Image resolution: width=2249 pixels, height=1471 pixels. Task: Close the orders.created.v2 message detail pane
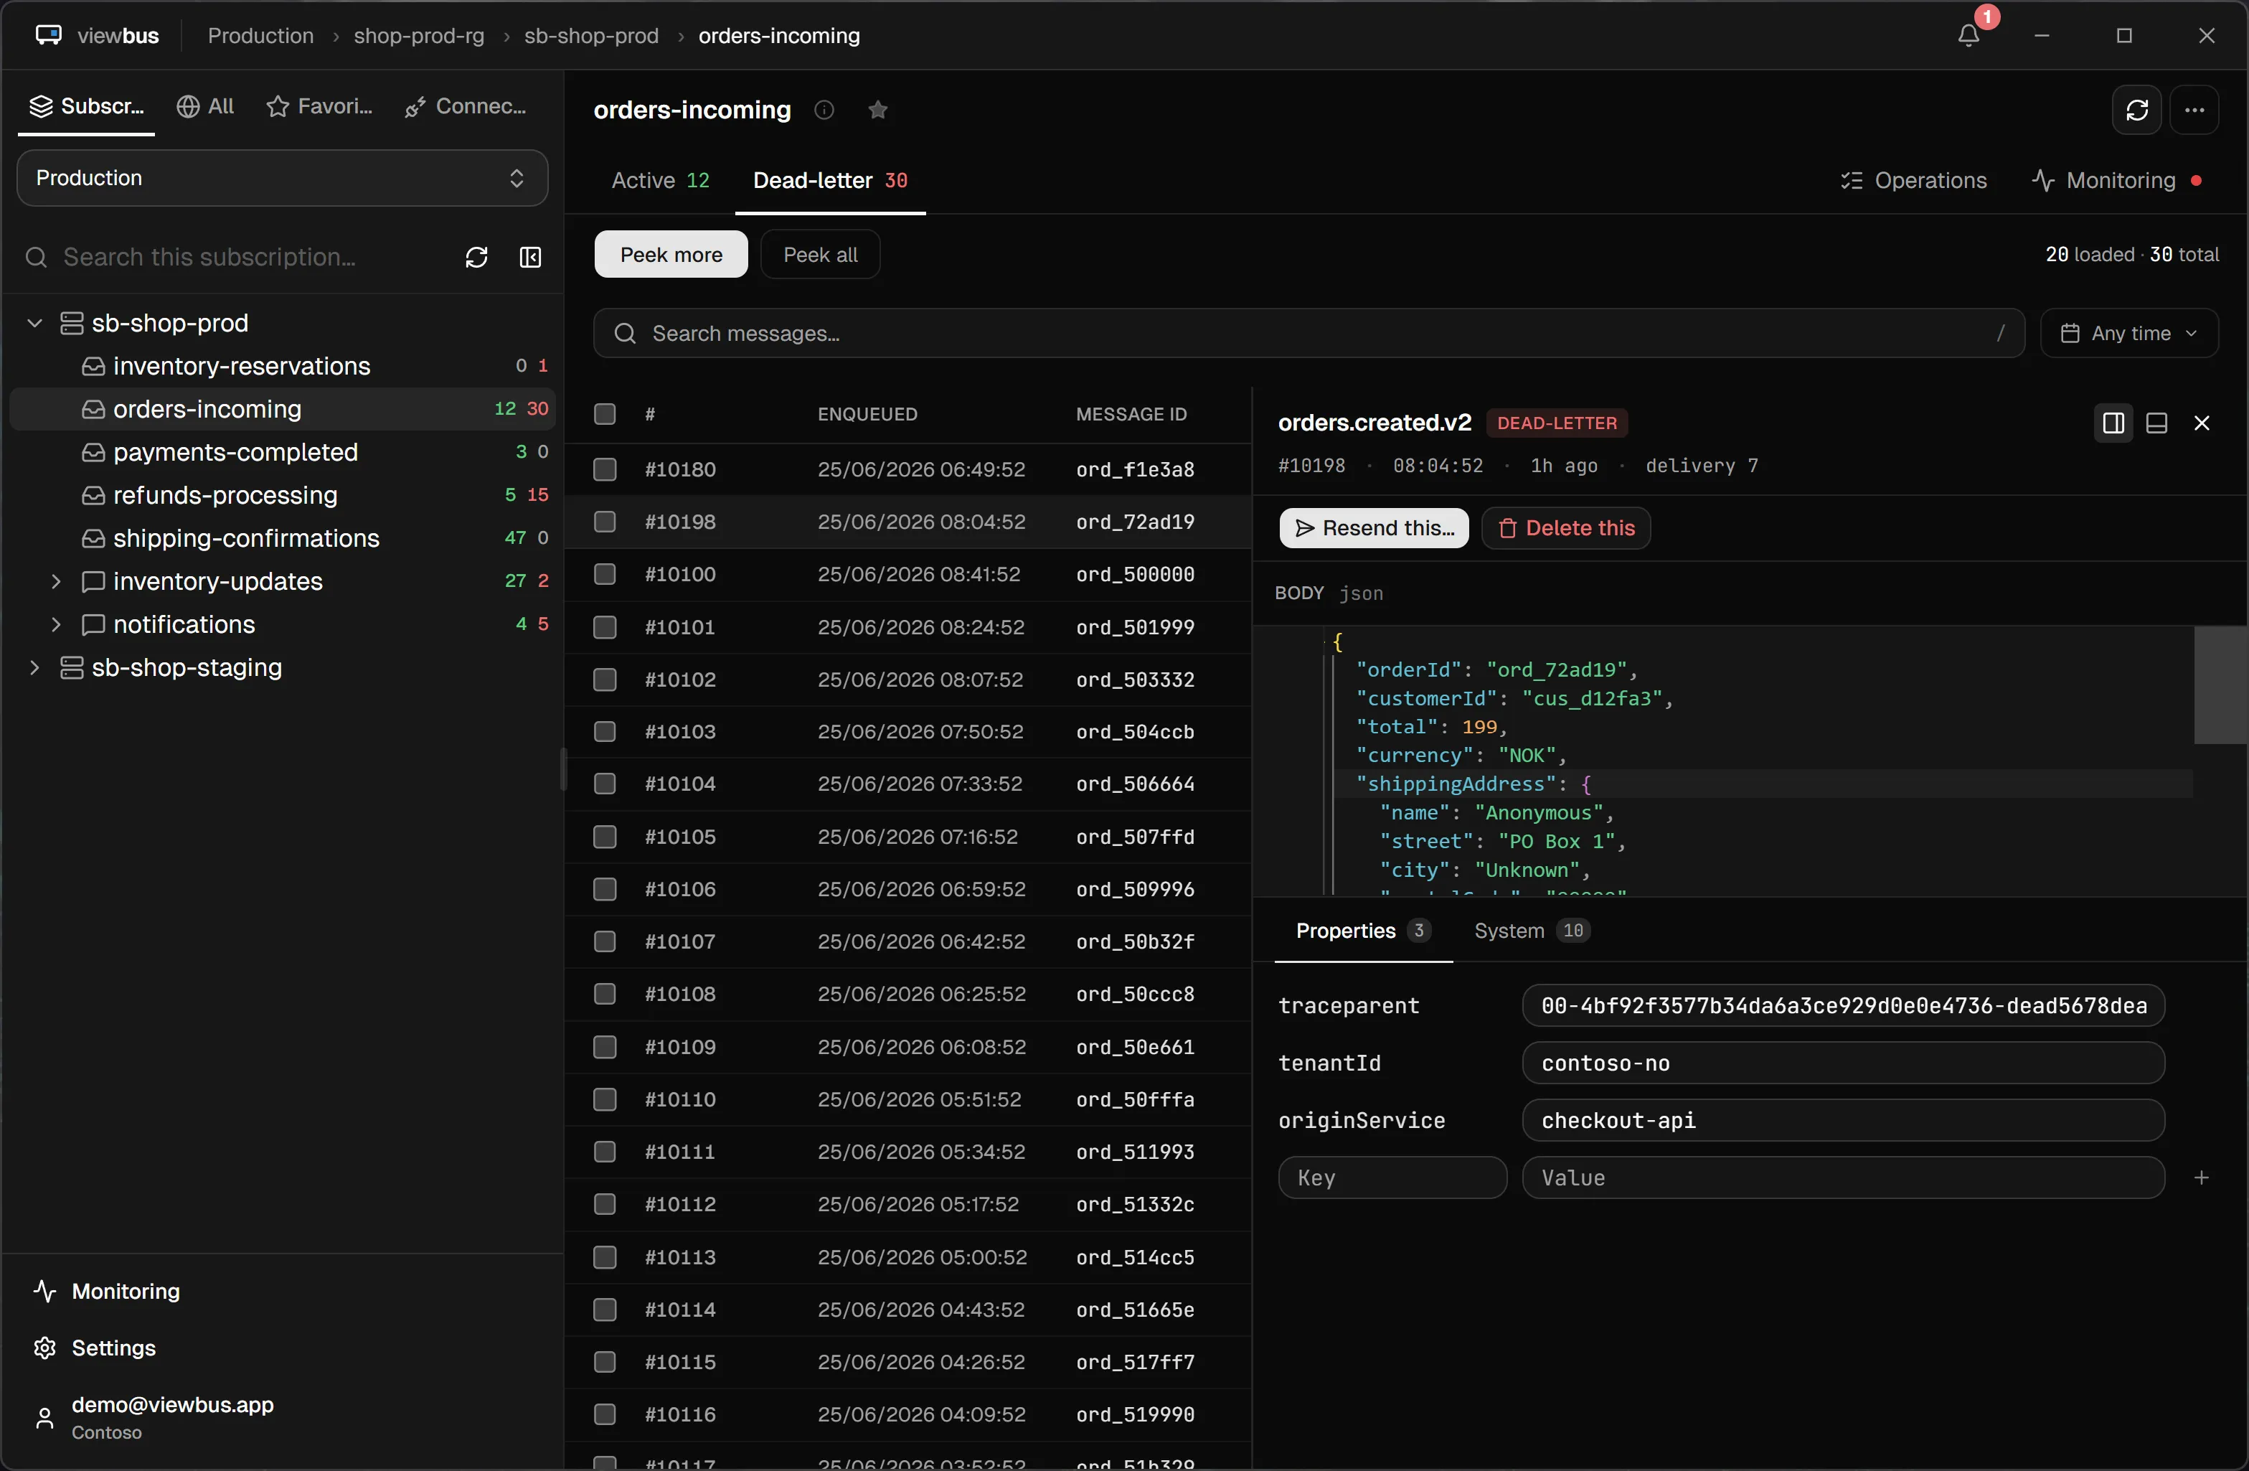[2202, 423]
